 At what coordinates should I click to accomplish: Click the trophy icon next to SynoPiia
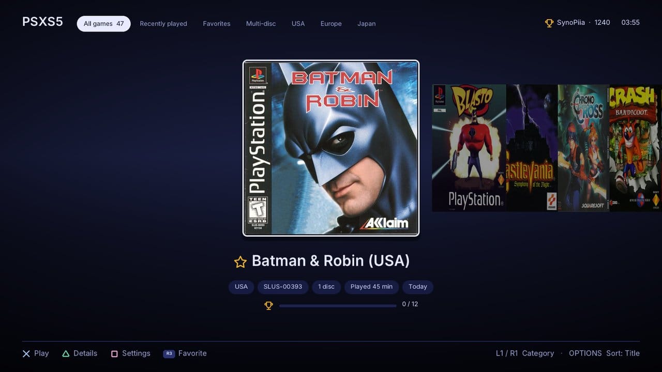[549, 23]
